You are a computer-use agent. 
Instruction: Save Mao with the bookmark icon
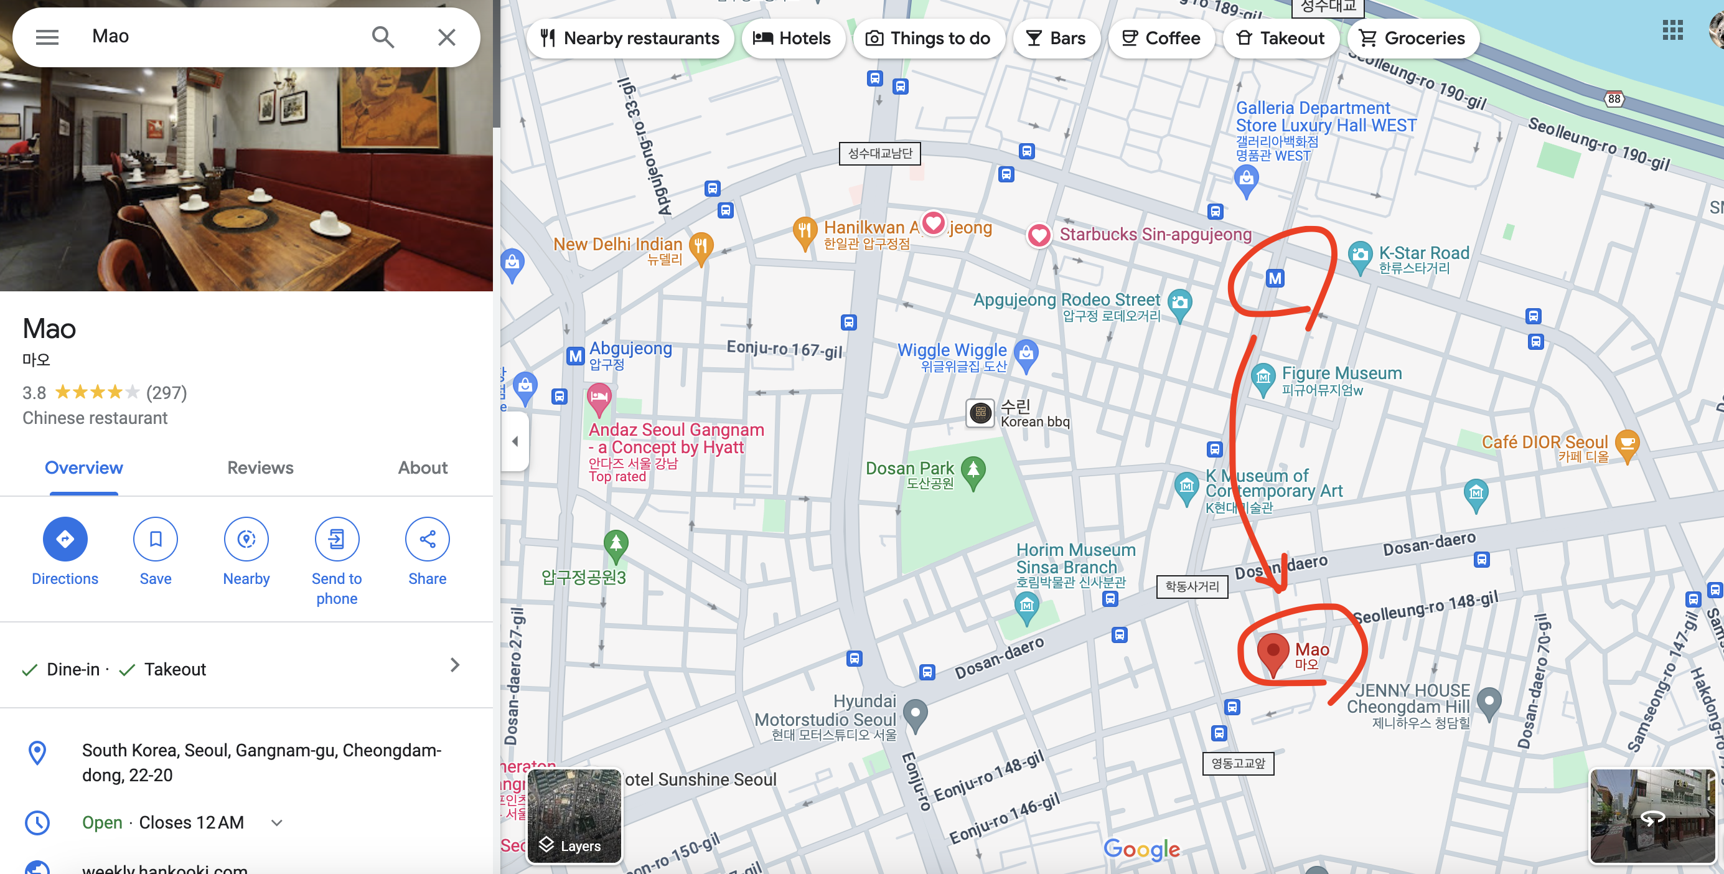tap(155, 538)
